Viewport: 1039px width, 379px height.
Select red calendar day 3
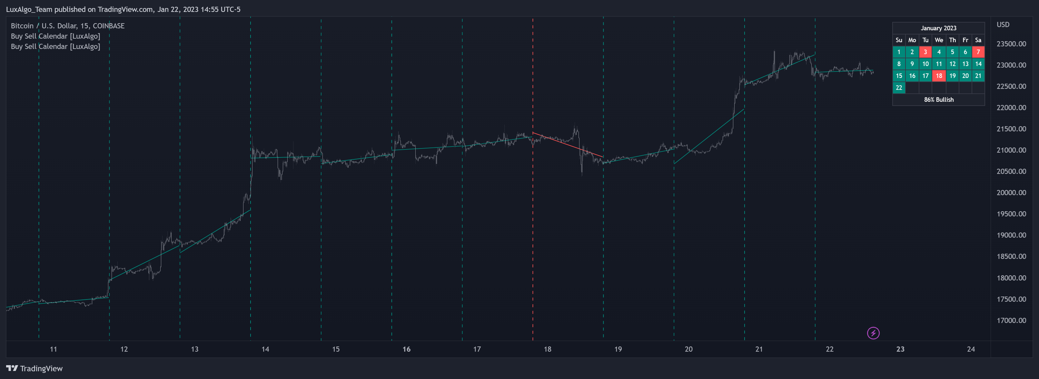[x=925, y=52]
